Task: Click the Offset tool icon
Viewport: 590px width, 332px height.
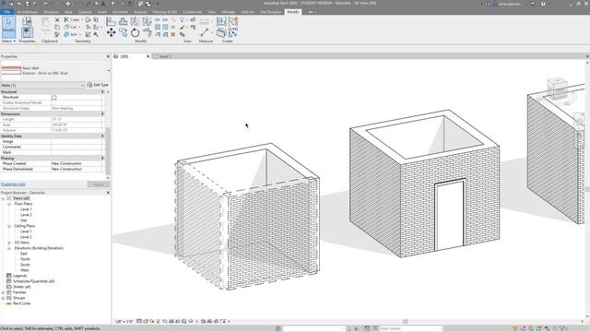Action: pos(123,21)
